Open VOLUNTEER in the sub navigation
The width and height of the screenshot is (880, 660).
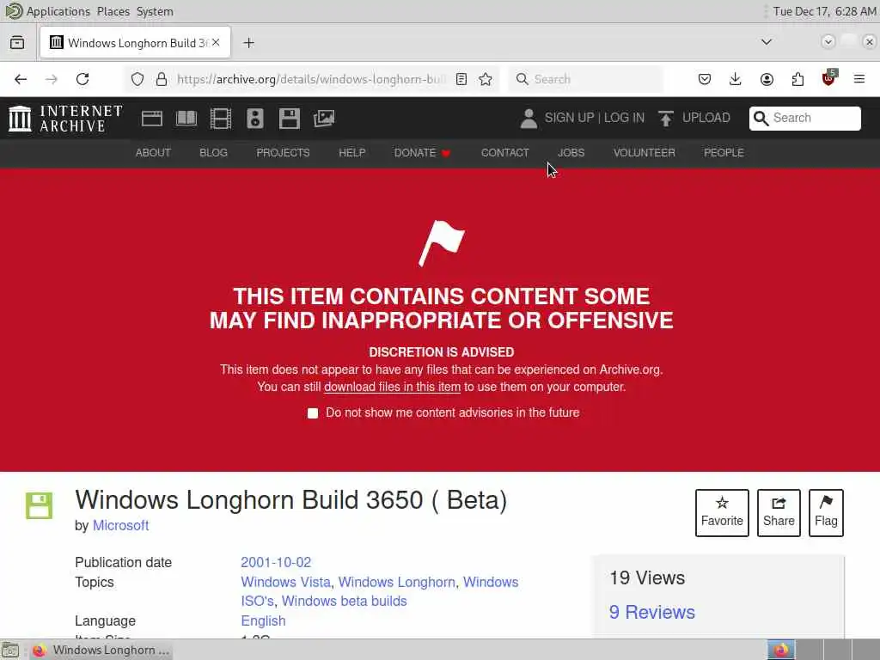pos(645,153)
